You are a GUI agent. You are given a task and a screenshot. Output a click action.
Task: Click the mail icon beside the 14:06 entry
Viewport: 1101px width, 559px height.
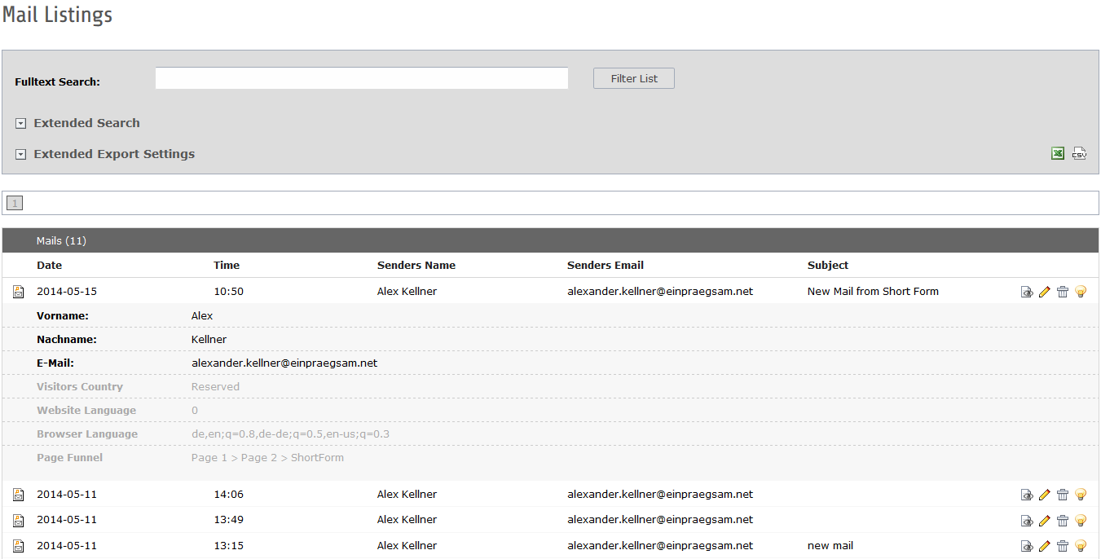click(x=18, y=495)
